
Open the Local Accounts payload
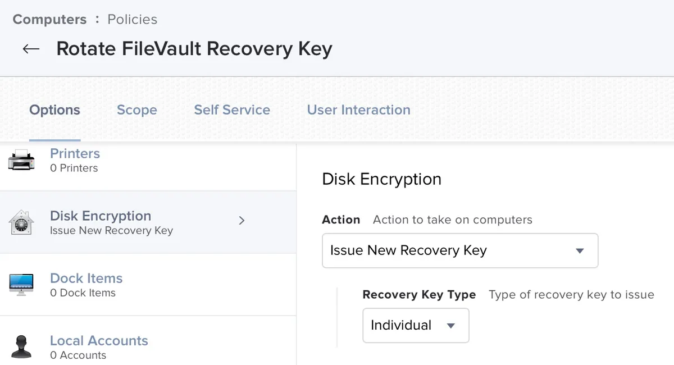pyautogui.click(x=99, y=340)
